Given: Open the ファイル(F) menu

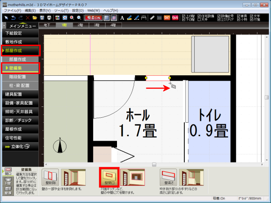Looking at the screenshot, I should (x=15, y=9).
